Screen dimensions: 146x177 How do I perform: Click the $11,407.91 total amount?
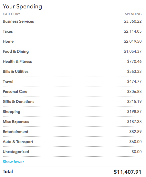[x=127, y=172]
